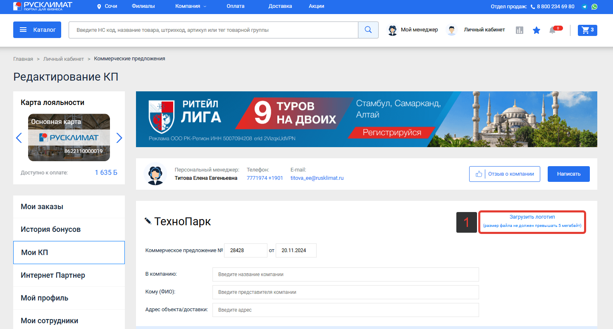This screenshot has height=329, width=613.
Task: Open История бонусов in sidebar
Action: [69, 229]
